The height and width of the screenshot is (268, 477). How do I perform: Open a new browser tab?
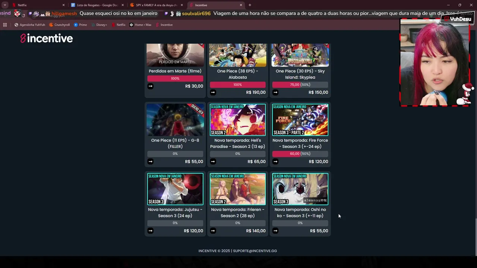[x=250, y=5]
